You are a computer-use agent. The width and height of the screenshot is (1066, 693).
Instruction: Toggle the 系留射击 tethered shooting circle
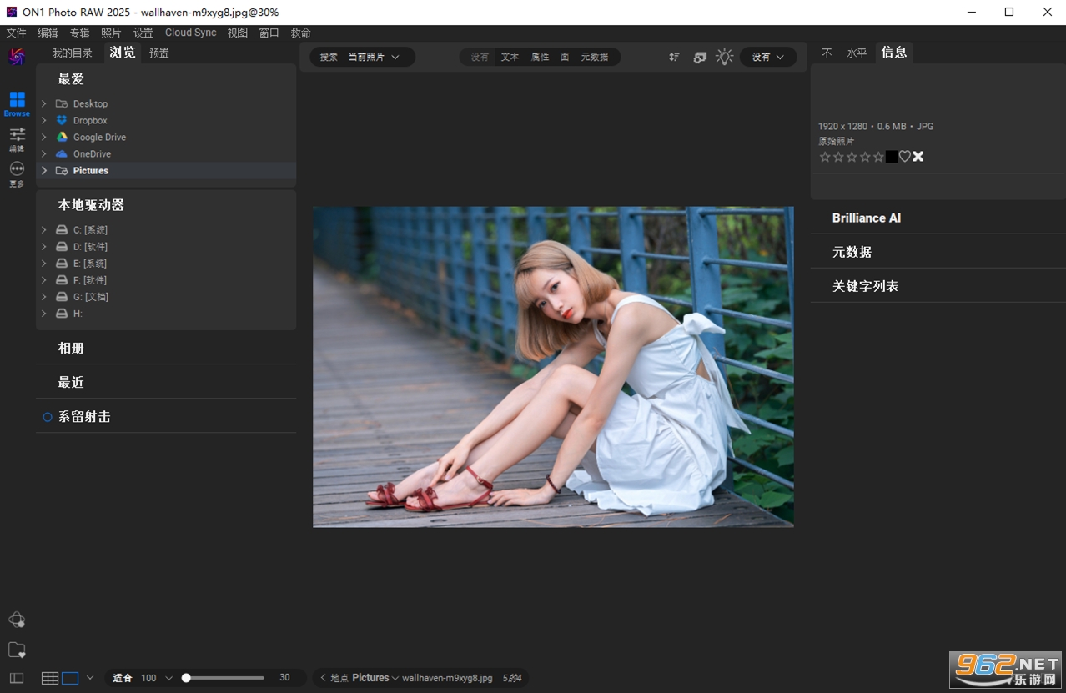[48, 417]
